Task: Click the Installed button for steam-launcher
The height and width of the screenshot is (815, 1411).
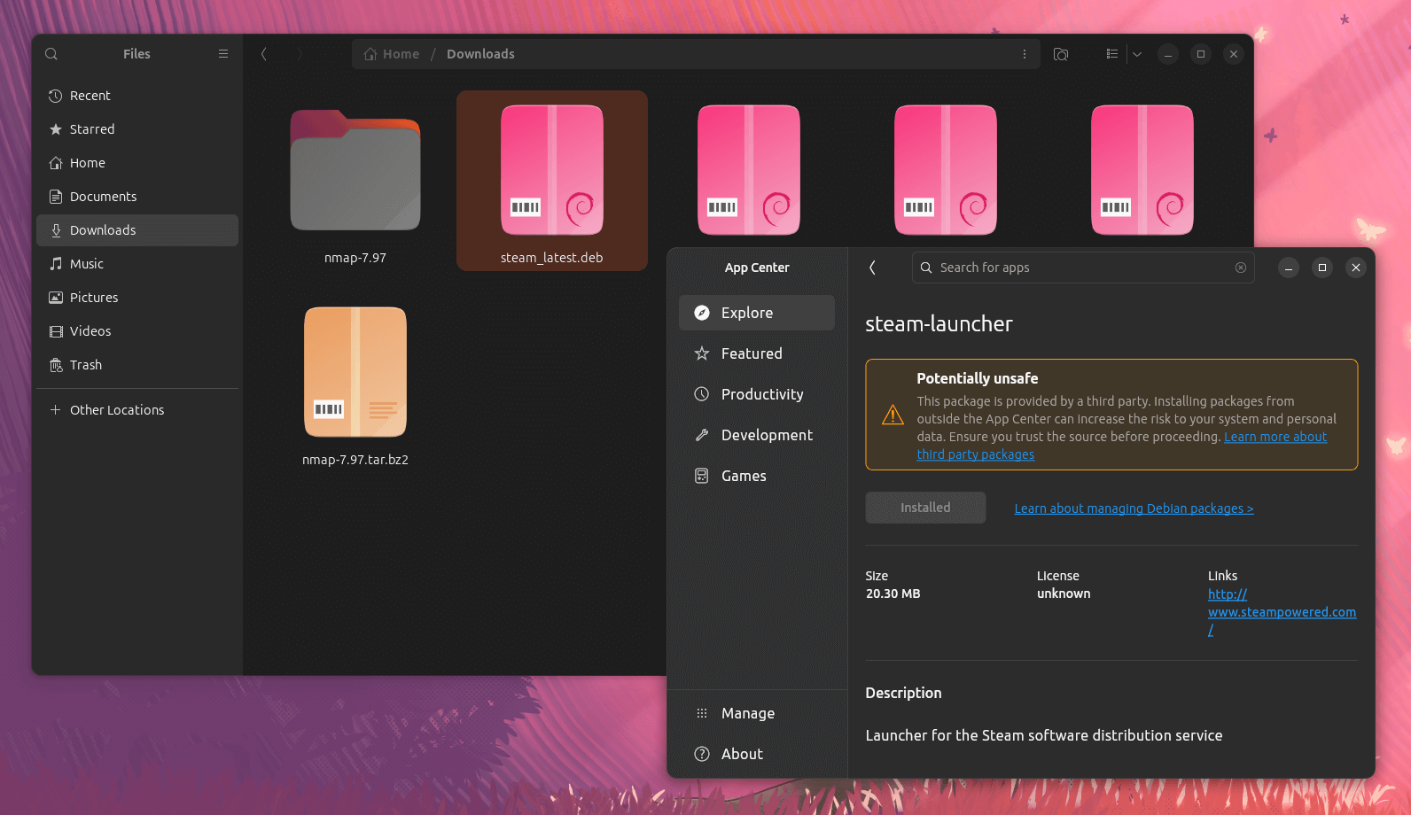Action: 925,508
